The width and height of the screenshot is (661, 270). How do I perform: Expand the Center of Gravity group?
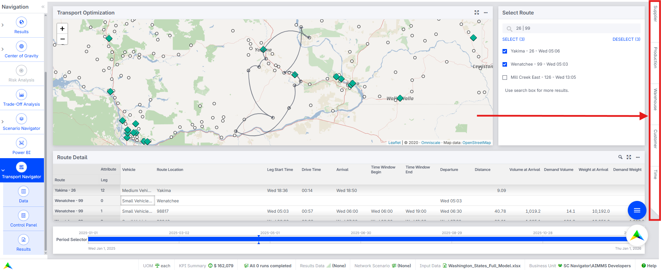3,49
